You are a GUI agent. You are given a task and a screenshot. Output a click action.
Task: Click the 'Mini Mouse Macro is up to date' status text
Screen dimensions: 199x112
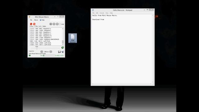[x=37, y=54]
